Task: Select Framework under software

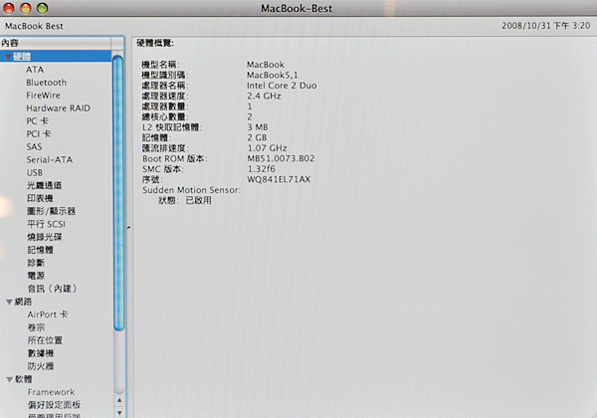Action: click(51, 392)
